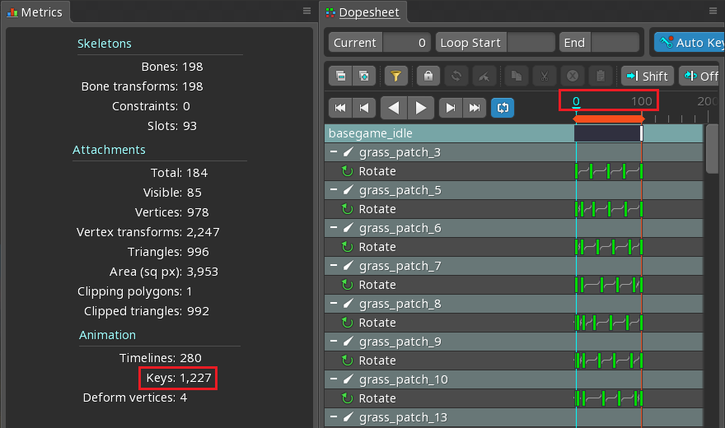
Task: Collapse the grass_patch_3 row
Action: point(334,152)
